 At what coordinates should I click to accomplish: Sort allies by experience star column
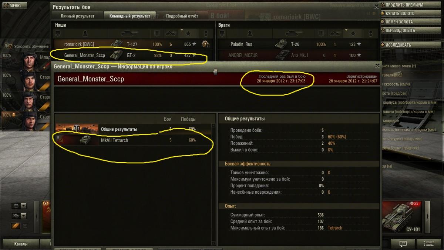188,34
